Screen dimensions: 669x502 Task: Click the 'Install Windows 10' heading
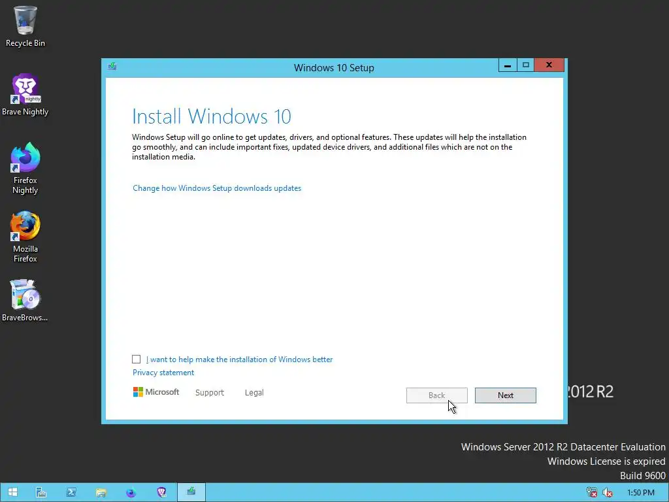[212, 116]
